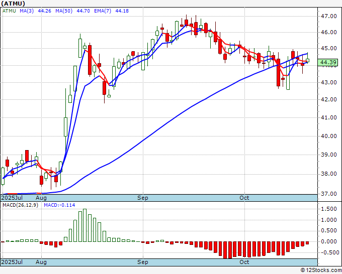Click the tallest green MACD histogram bar
This screenshot has width=342, height=274.
click(85, 225)
